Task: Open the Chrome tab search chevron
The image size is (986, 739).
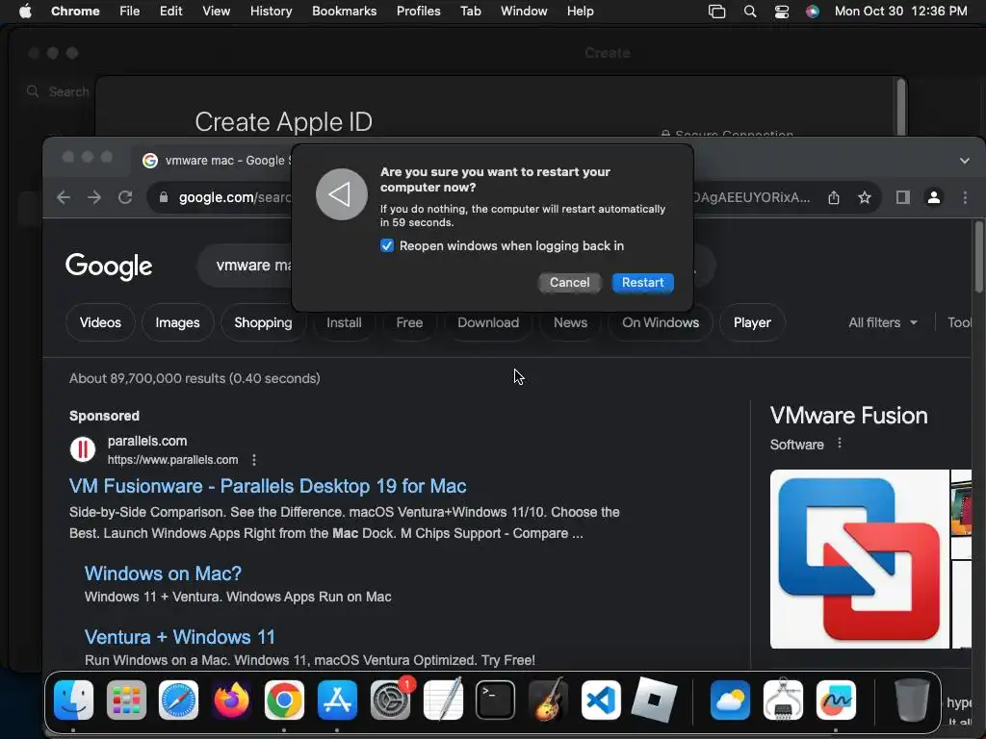Action: click(x=965, y=161)
